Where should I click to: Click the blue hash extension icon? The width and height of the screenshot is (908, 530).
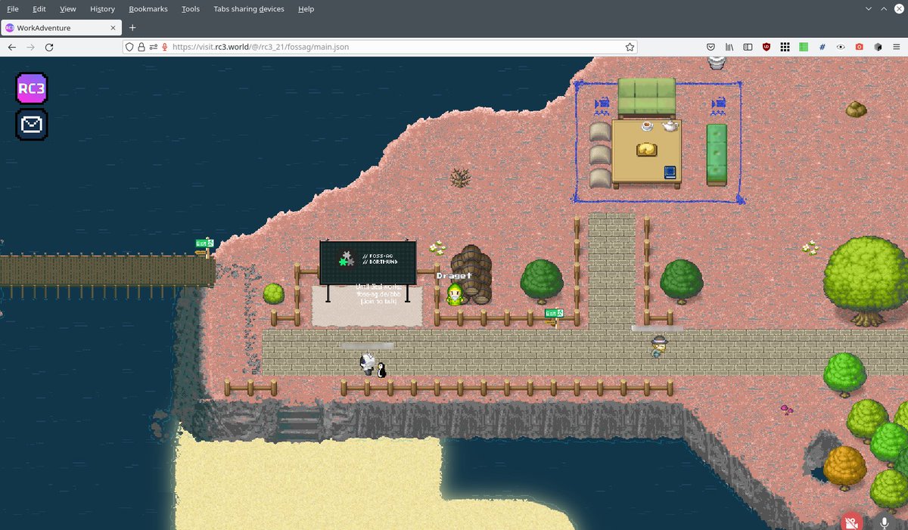[x=822, y=47]
